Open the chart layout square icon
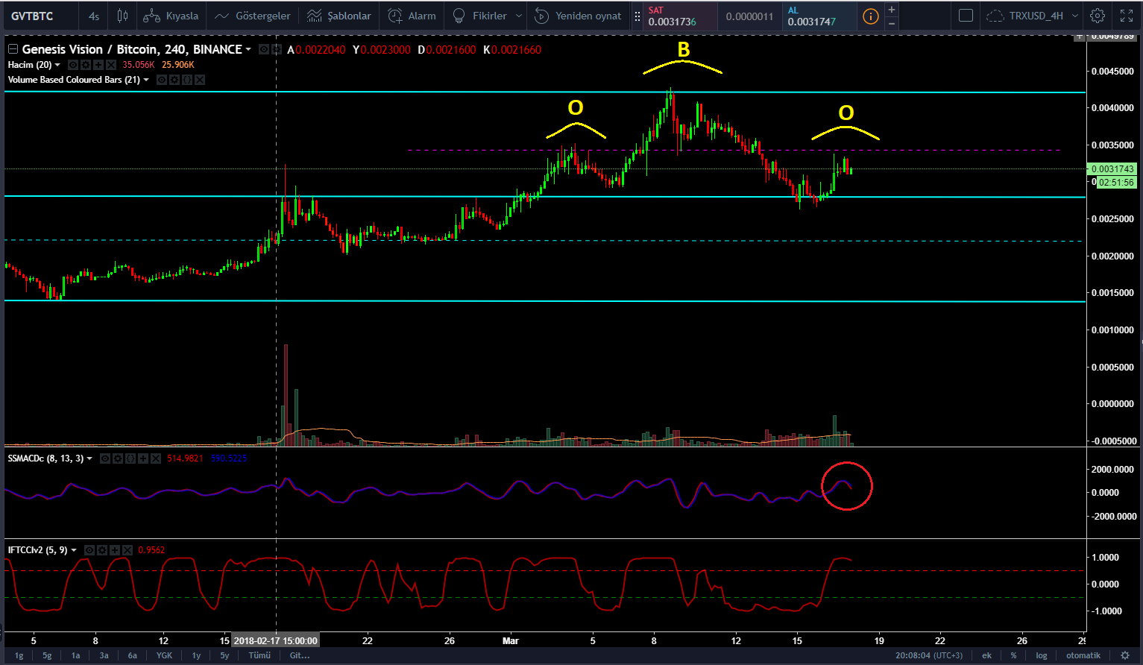 coord(966,16)
